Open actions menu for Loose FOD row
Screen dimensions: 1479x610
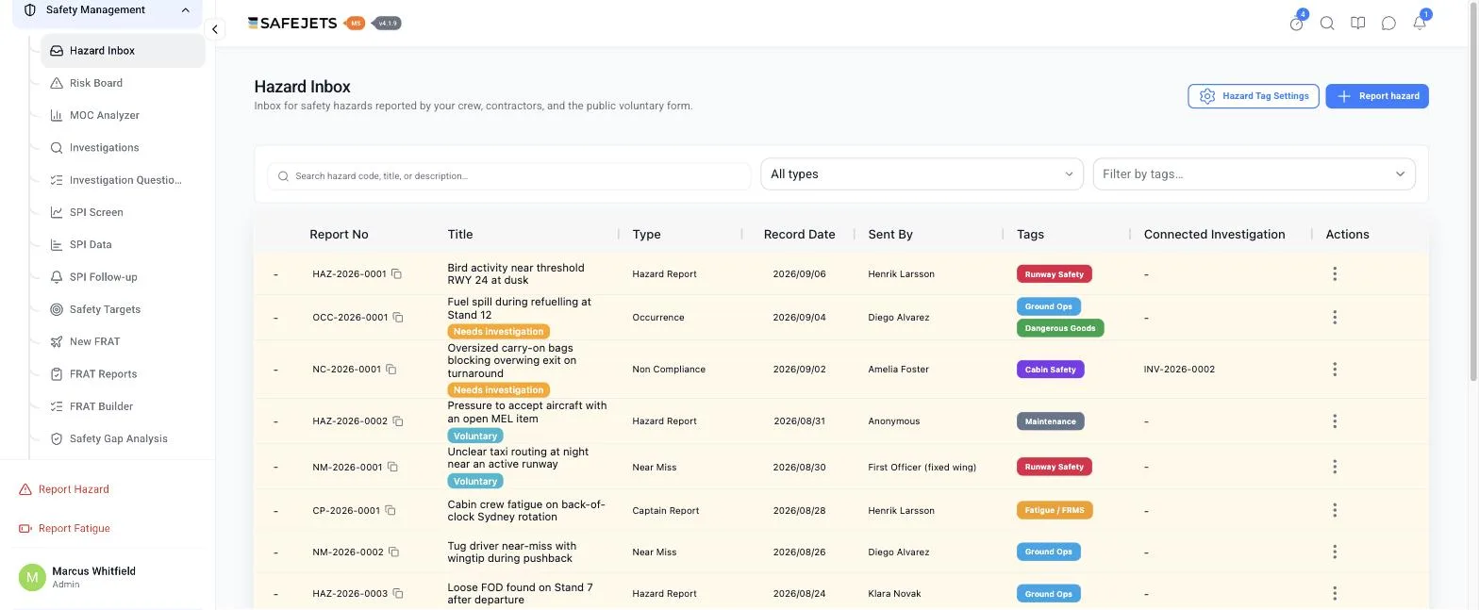coord(1335,594)
